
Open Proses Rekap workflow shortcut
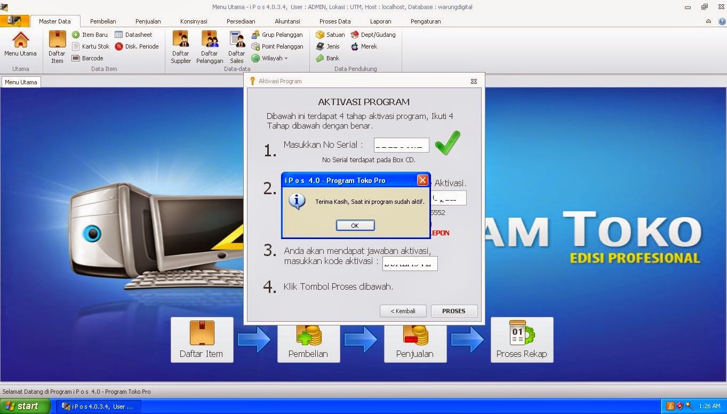[522, 340]
